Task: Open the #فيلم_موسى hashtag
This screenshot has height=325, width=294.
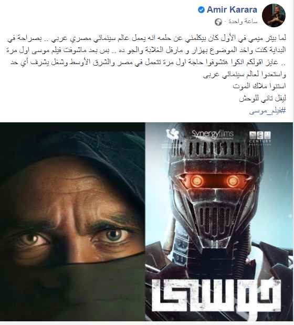Action: (x=267, y=111)
